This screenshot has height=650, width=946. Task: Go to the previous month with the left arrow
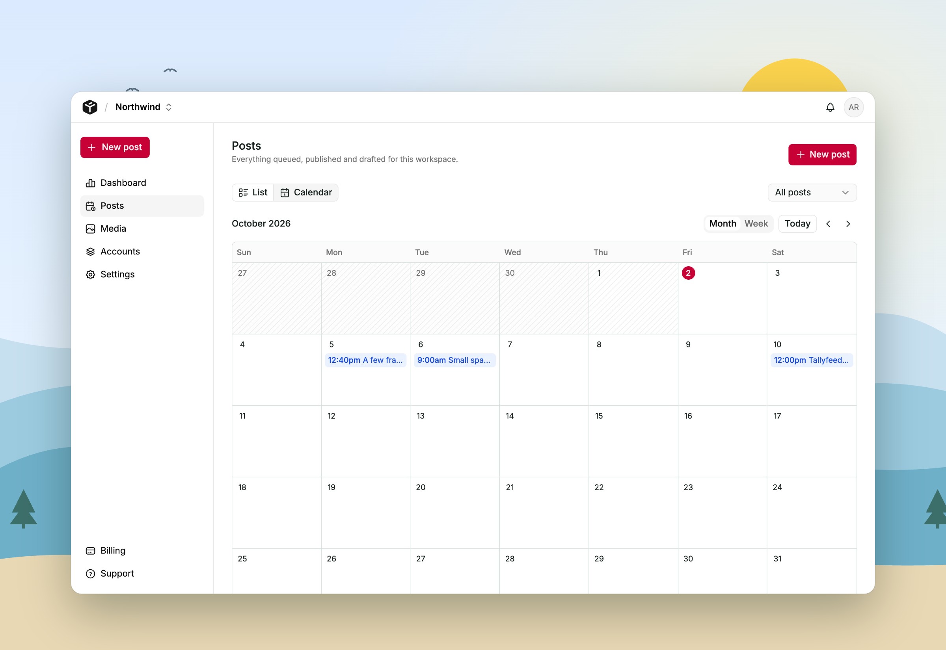click(828, 224)
